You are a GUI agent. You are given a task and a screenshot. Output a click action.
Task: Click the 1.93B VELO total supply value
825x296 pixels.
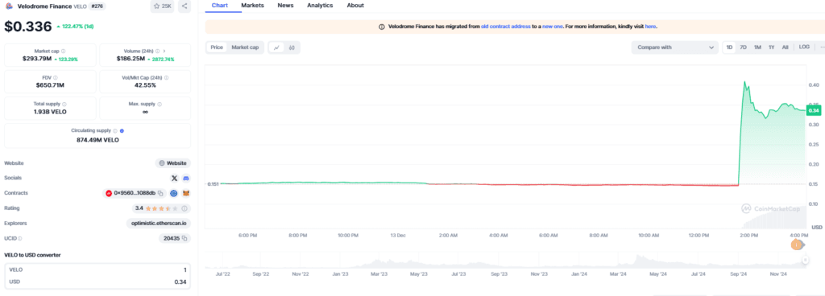[50, 112]
